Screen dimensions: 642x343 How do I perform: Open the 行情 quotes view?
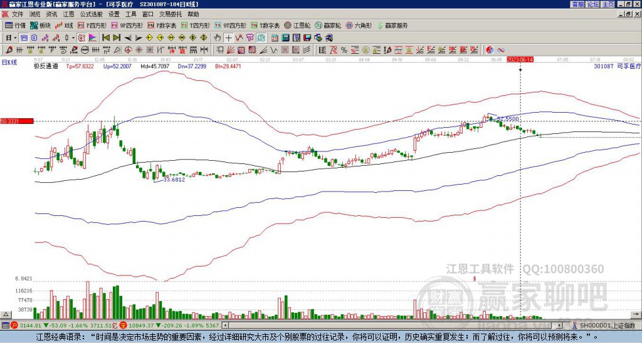pos(15,25)
